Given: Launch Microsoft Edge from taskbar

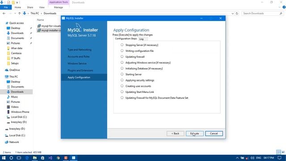Looking at the screenshot, I should (x=27, y=158).
